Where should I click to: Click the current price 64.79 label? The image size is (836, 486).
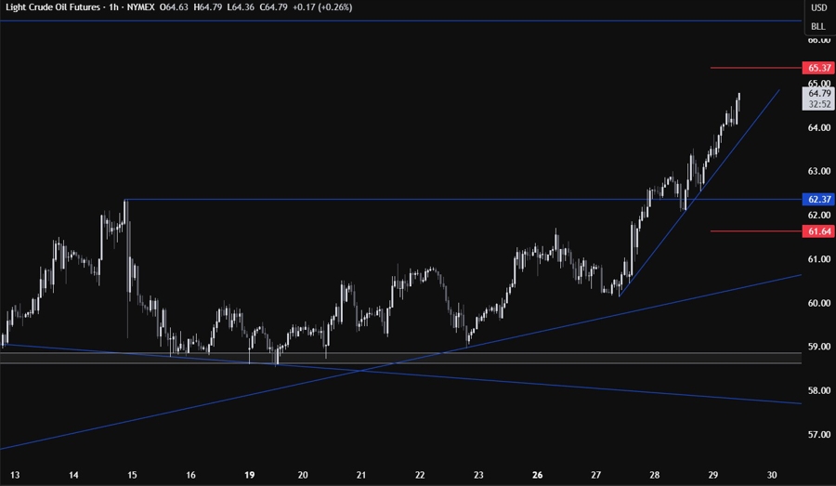point(818,93)
